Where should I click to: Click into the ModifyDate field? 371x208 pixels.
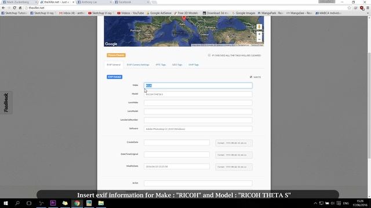tap(177, 166)
